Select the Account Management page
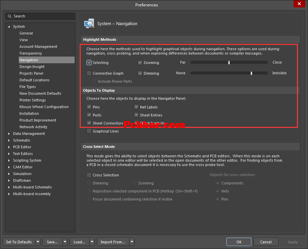 pos(38,47)
